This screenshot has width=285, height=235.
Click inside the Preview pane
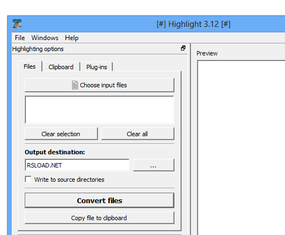pyautogui.click(x=241, y=148)
